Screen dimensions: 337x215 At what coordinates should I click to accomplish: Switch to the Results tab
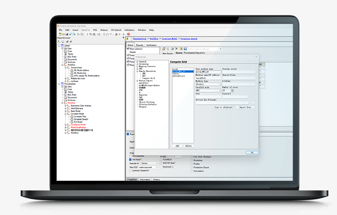click(139, 45)
